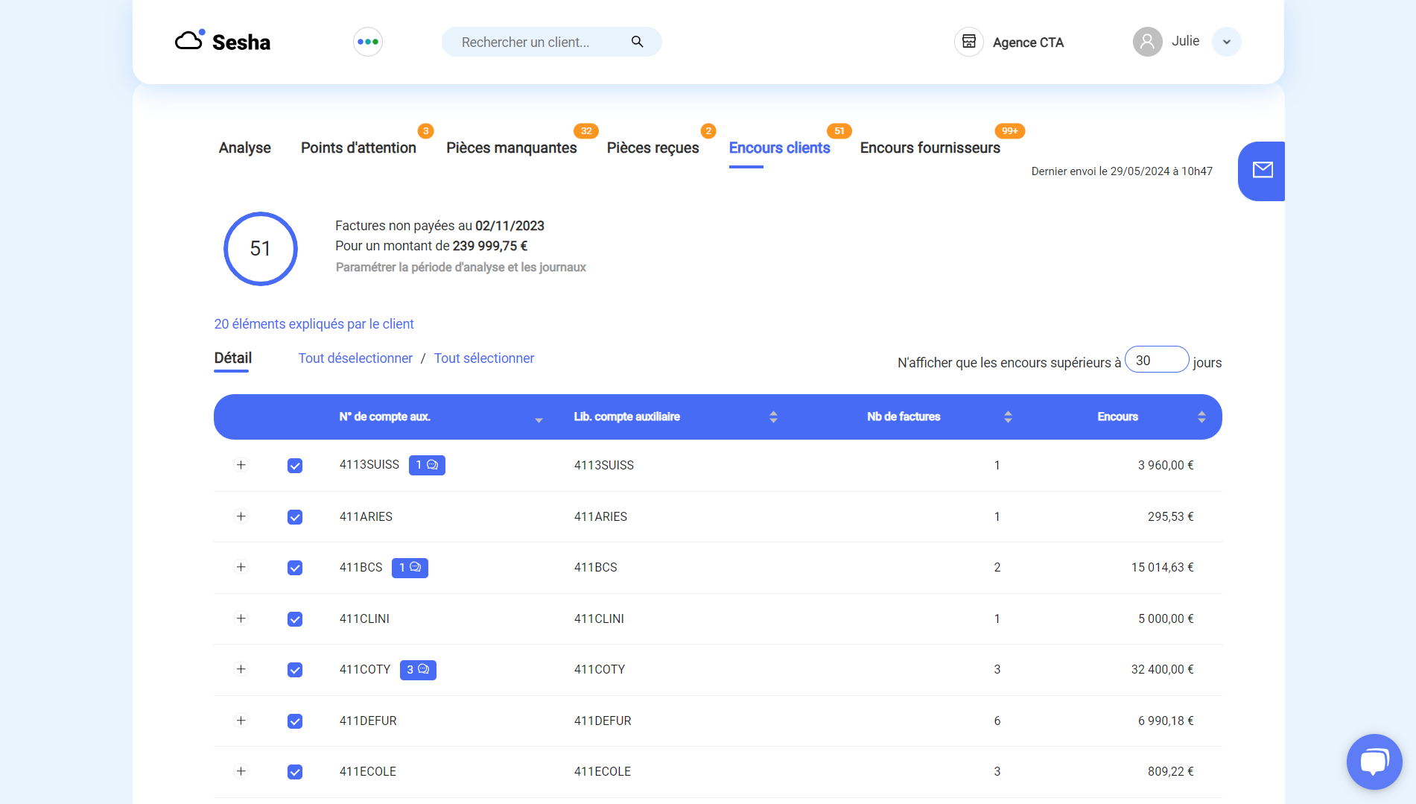The width and height of the screenshot is (1416, 804).
Task: Click the 51 badge on Encours clients
Action: click(x=839, y=130)
